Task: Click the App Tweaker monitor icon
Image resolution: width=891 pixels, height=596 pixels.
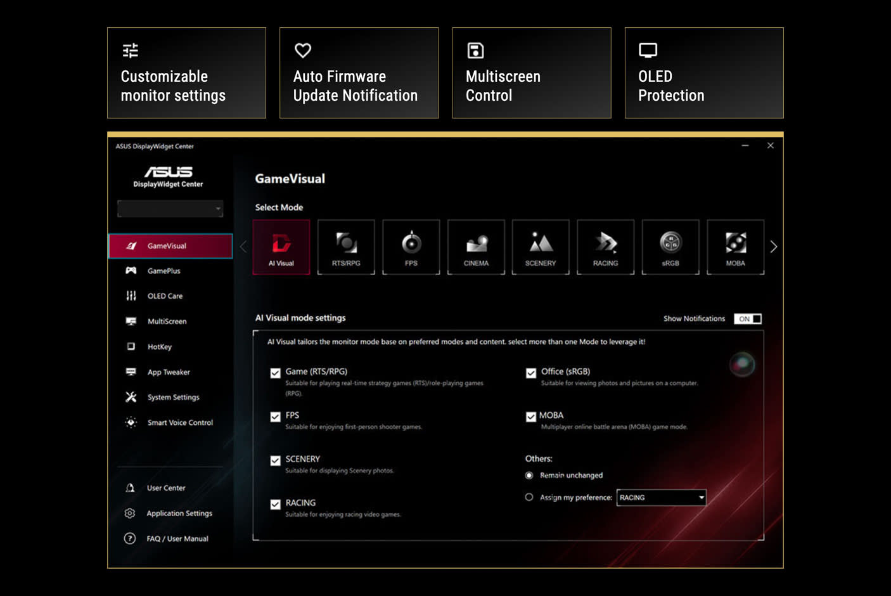Action: click(x=131, y=372)
